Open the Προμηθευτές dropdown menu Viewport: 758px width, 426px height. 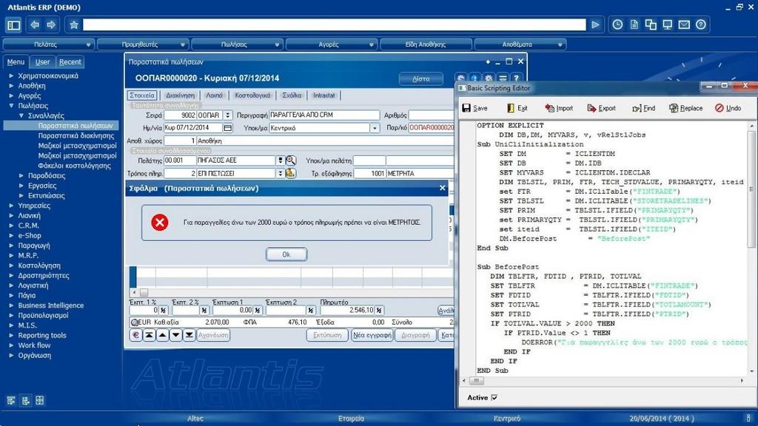click(x=142, y=44)
